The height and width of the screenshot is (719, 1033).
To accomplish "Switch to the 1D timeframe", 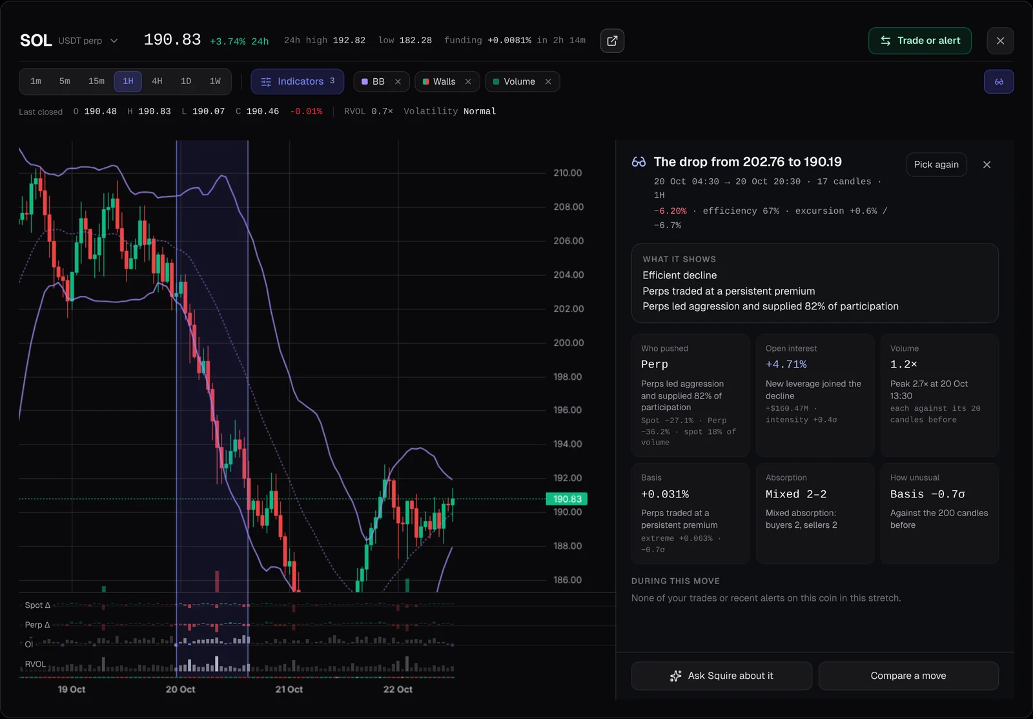I will click(x=186, y=81).
